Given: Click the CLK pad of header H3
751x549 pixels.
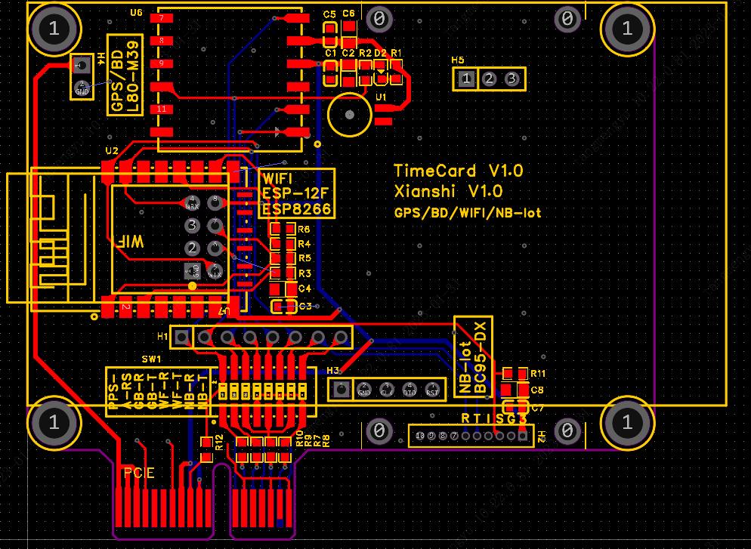Looking at the screenshot, I should coord(387,389).
